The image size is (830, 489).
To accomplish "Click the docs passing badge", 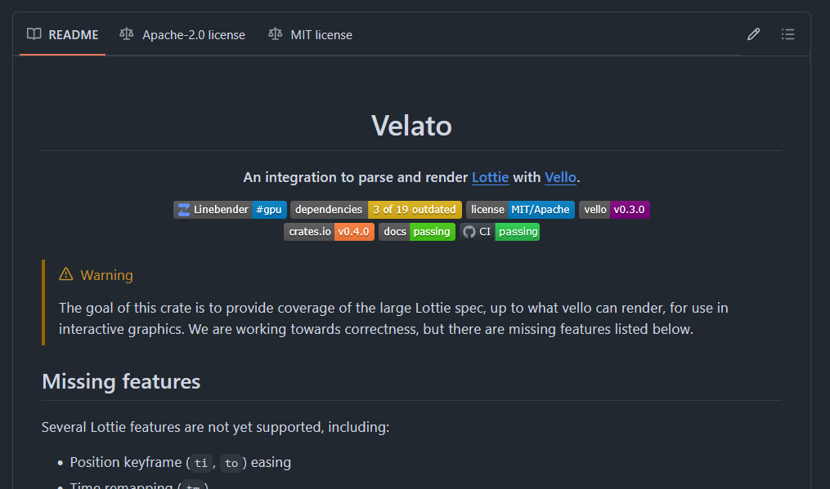I will click(417, 232).
